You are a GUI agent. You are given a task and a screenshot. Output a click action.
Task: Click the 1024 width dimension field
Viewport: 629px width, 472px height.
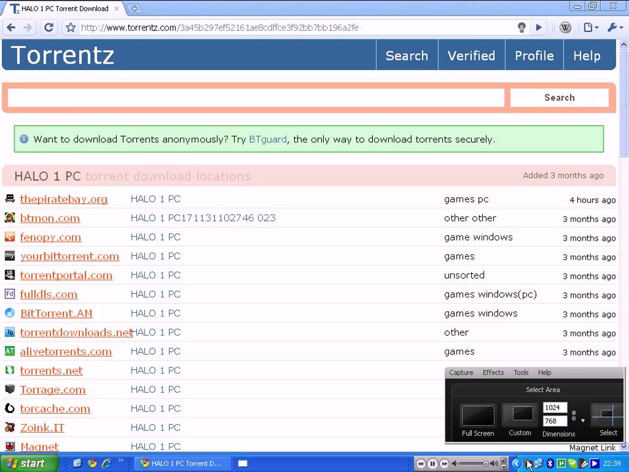(555, 407)
